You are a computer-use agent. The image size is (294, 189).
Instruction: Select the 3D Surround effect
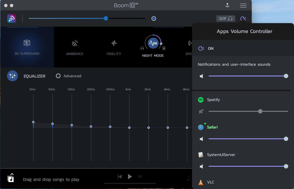[x=27, y=47]
